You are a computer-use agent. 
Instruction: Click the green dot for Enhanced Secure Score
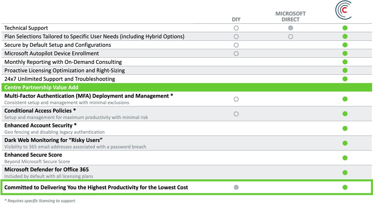click(345, 158)
